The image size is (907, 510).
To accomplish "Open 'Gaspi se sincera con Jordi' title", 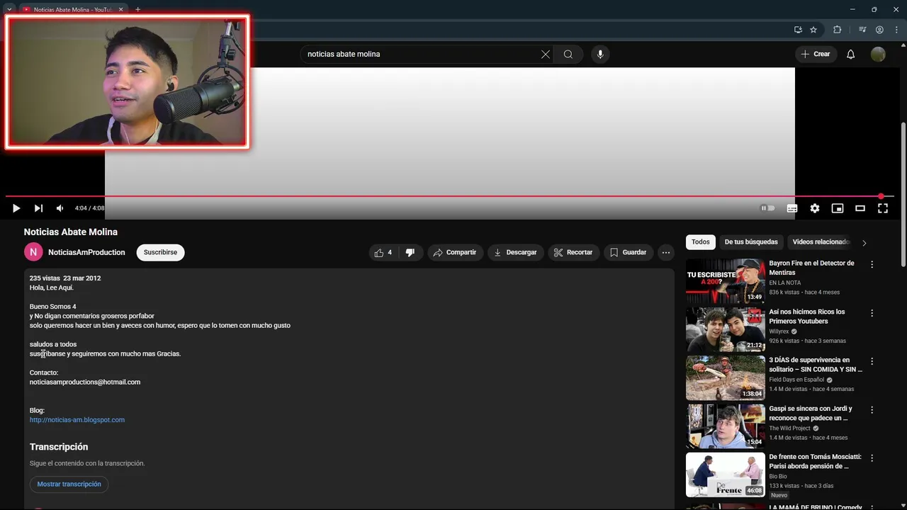I will point(811,413).
